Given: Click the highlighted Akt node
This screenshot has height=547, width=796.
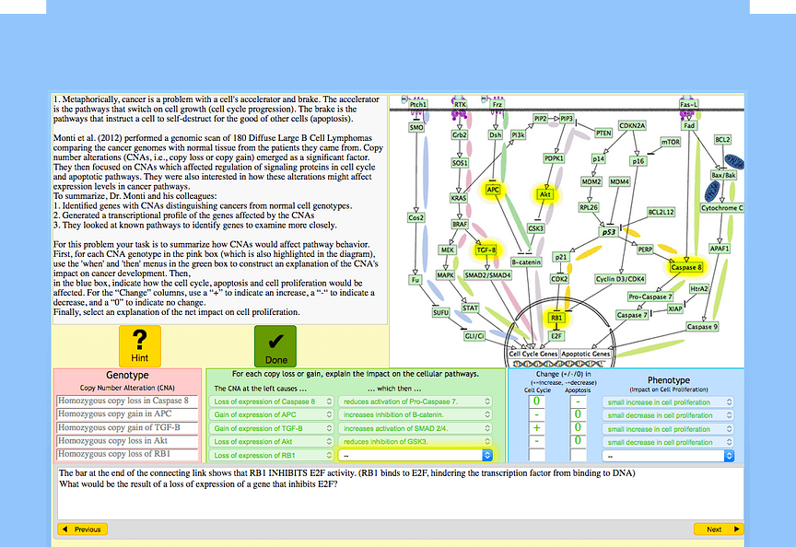Looking at the screenshot, I should click(x=545, y=194).
